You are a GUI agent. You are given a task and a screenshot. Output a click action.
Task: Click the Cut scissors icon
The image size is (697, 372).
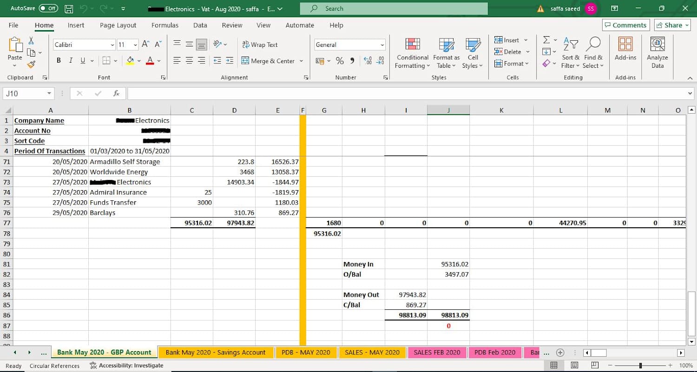click(31, 41)
